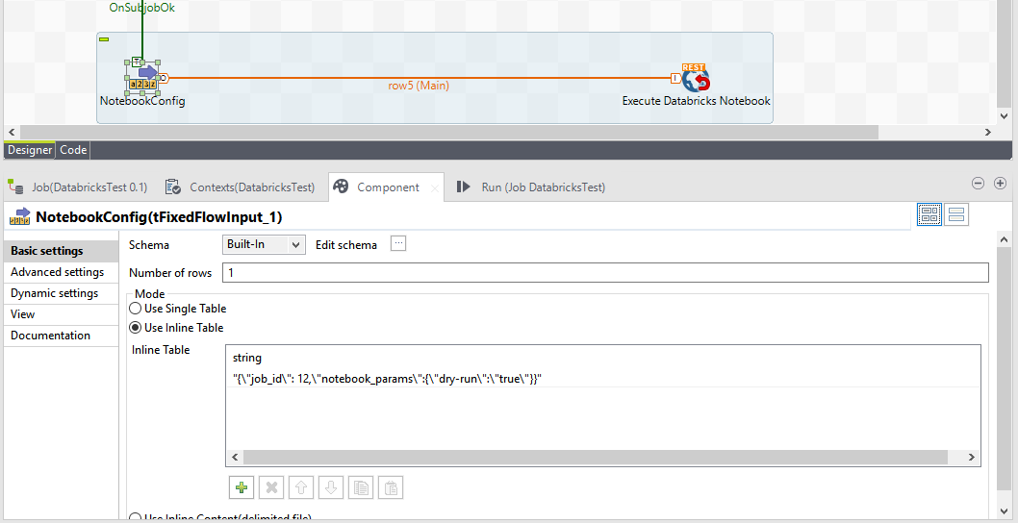Switch to the stacked row layout view icon

pyautogui.click(x=956, y=214)
